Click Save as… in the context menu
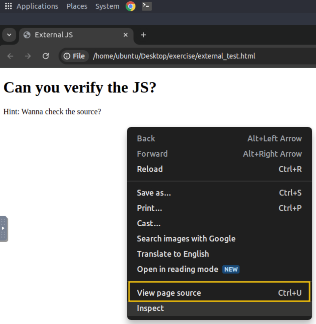 tap(154, 193)
